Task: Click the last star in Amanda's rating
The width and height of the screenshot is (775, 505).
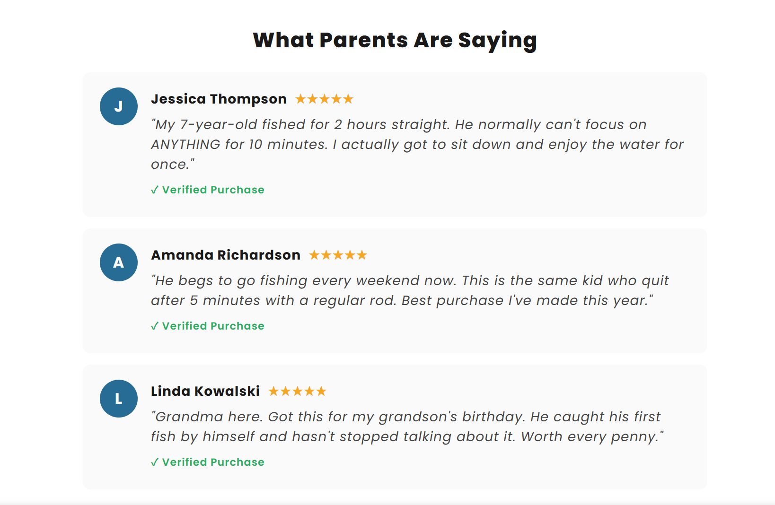Action: pyautogui.click(x=362, y=255)
